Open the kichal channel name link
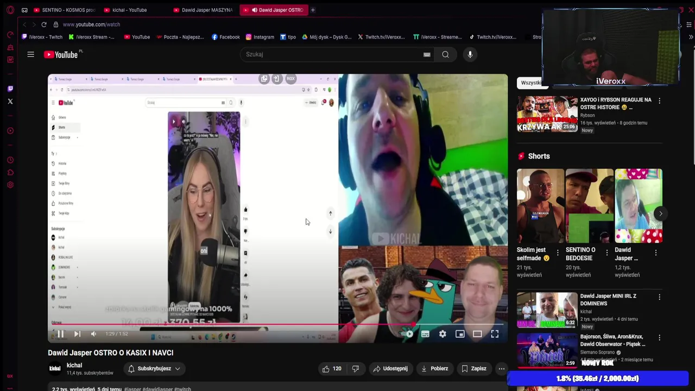 pos(74,365)
